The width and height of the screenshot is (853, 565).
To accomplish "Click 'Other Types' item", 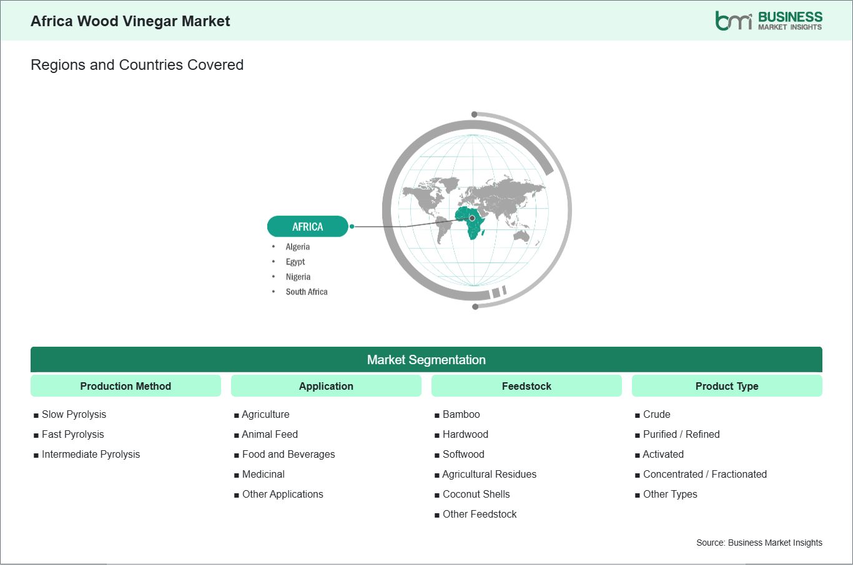I will (x=670, y=494).
